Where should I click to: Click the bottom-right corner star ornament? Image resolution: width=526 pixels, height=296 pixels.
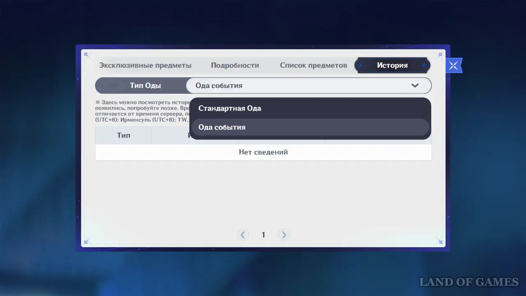[440, 241]
